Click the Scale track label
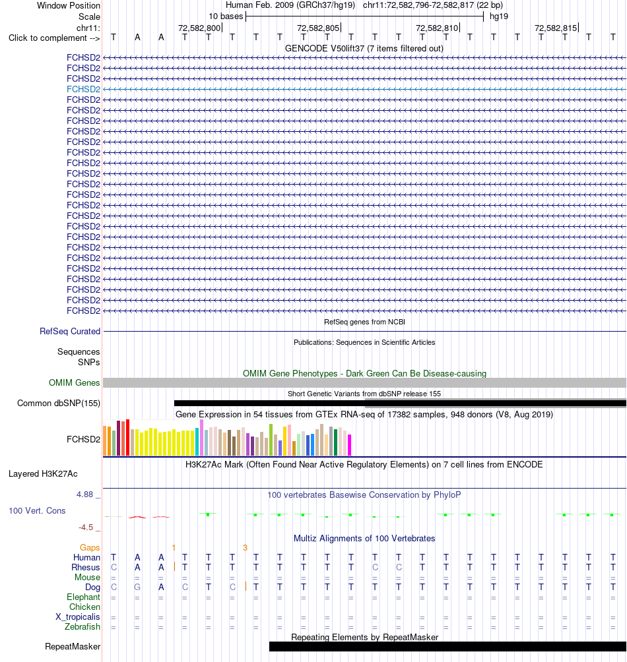 (x=89, y=17)
